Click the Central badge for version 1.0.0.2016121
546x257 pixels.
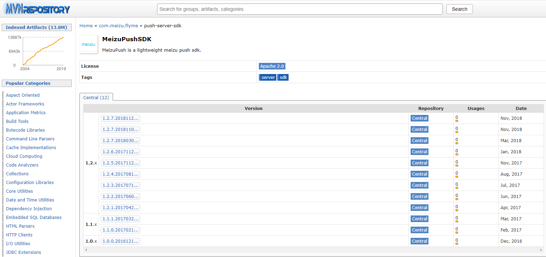pyautogui.click(x=419, y=241)
